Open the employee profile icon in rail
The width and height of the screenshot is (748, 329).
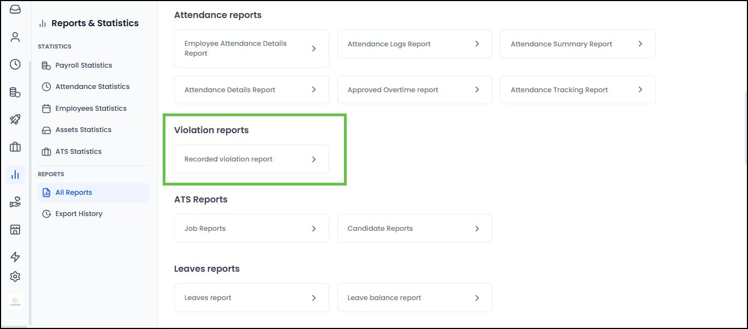(15, 37)
